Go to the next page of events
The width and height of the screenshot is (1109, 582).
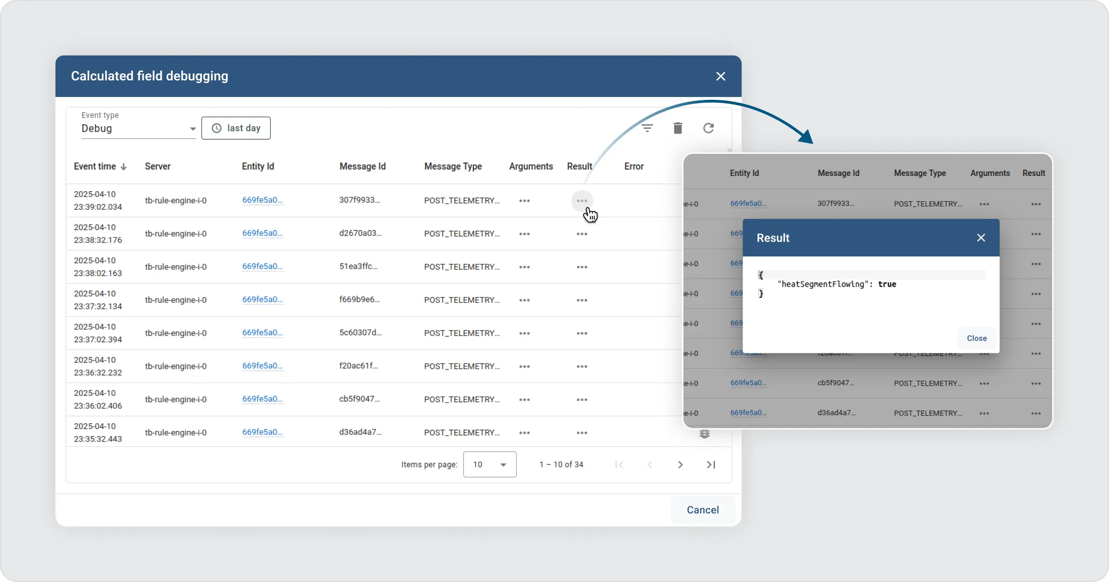click(680, 465)
